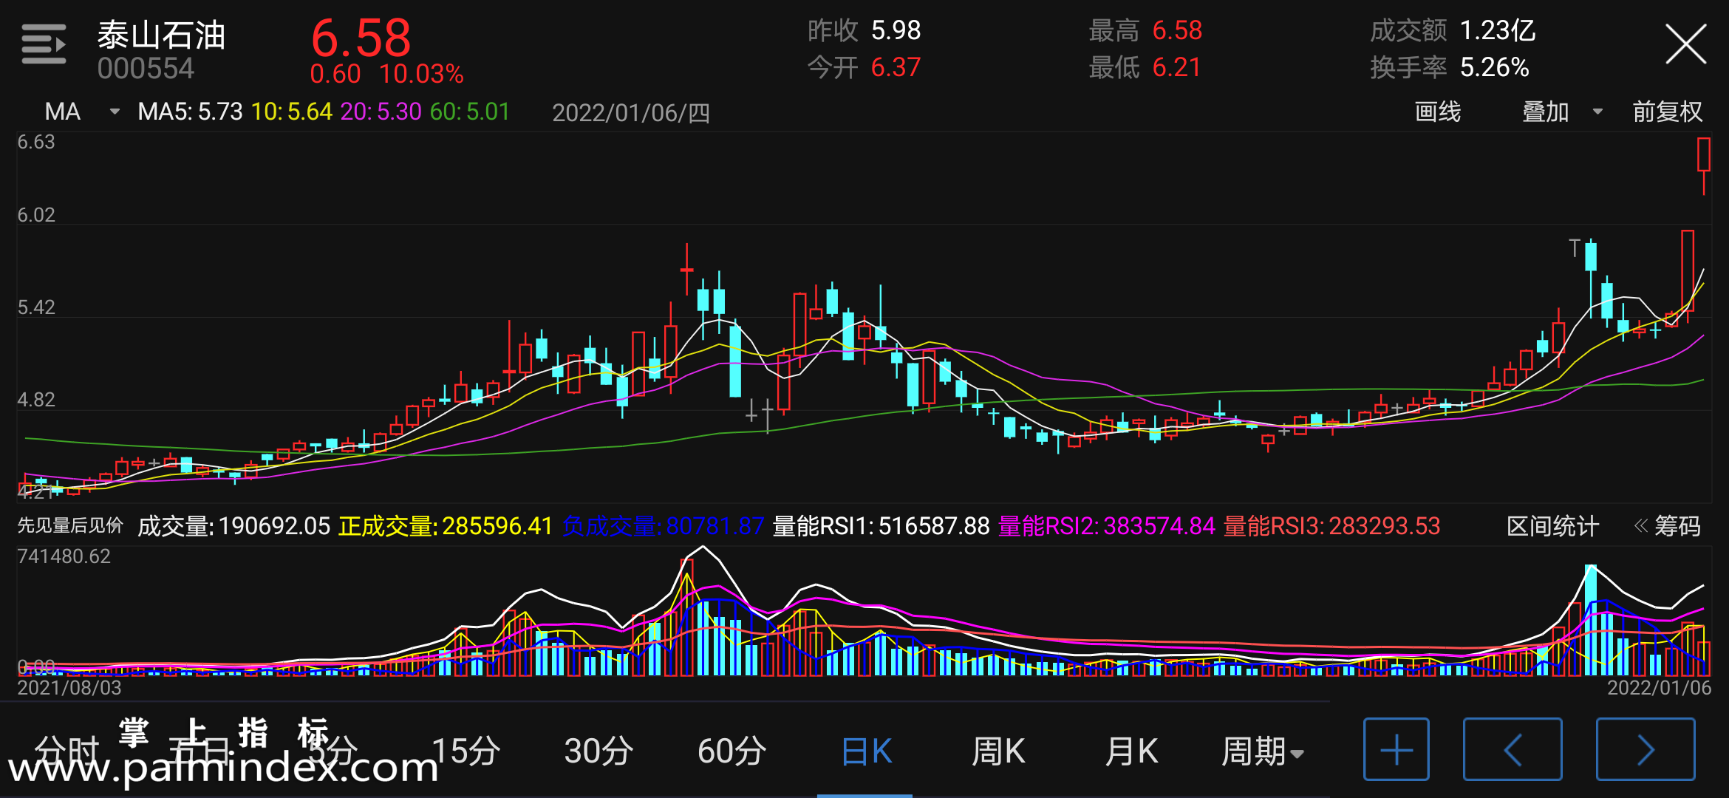1729x798 pixels.
Task: Go to previous with left arrow button
Action: coord(1513,749)
